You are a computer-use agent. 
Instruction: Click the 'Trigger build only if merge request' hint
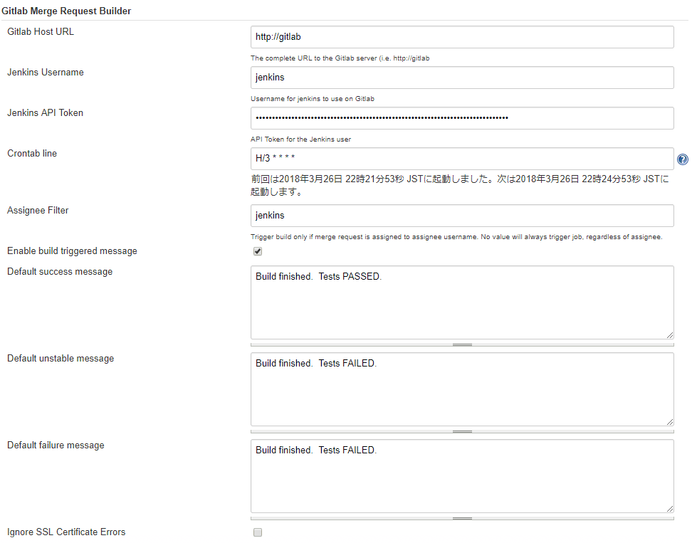[456, 237]
